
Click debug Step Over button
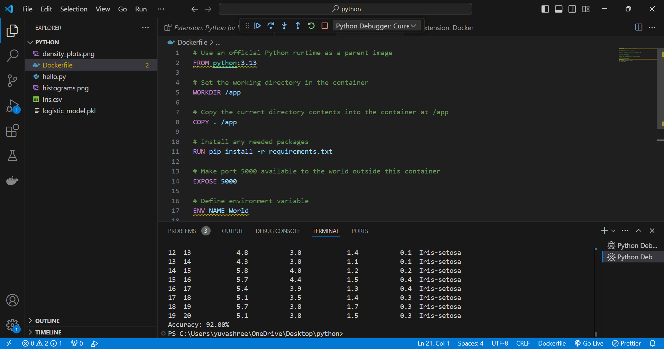point(271,26)
